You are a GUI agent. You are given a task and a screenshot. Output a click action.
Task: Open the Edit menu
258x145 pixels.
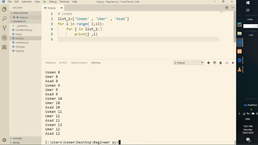(17, 2)
